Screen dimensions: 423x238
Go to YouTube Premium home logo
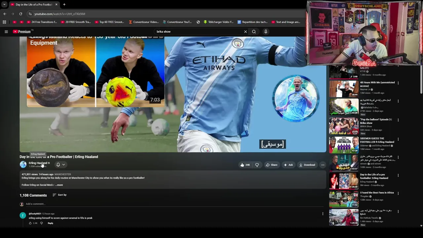point(22,32)
